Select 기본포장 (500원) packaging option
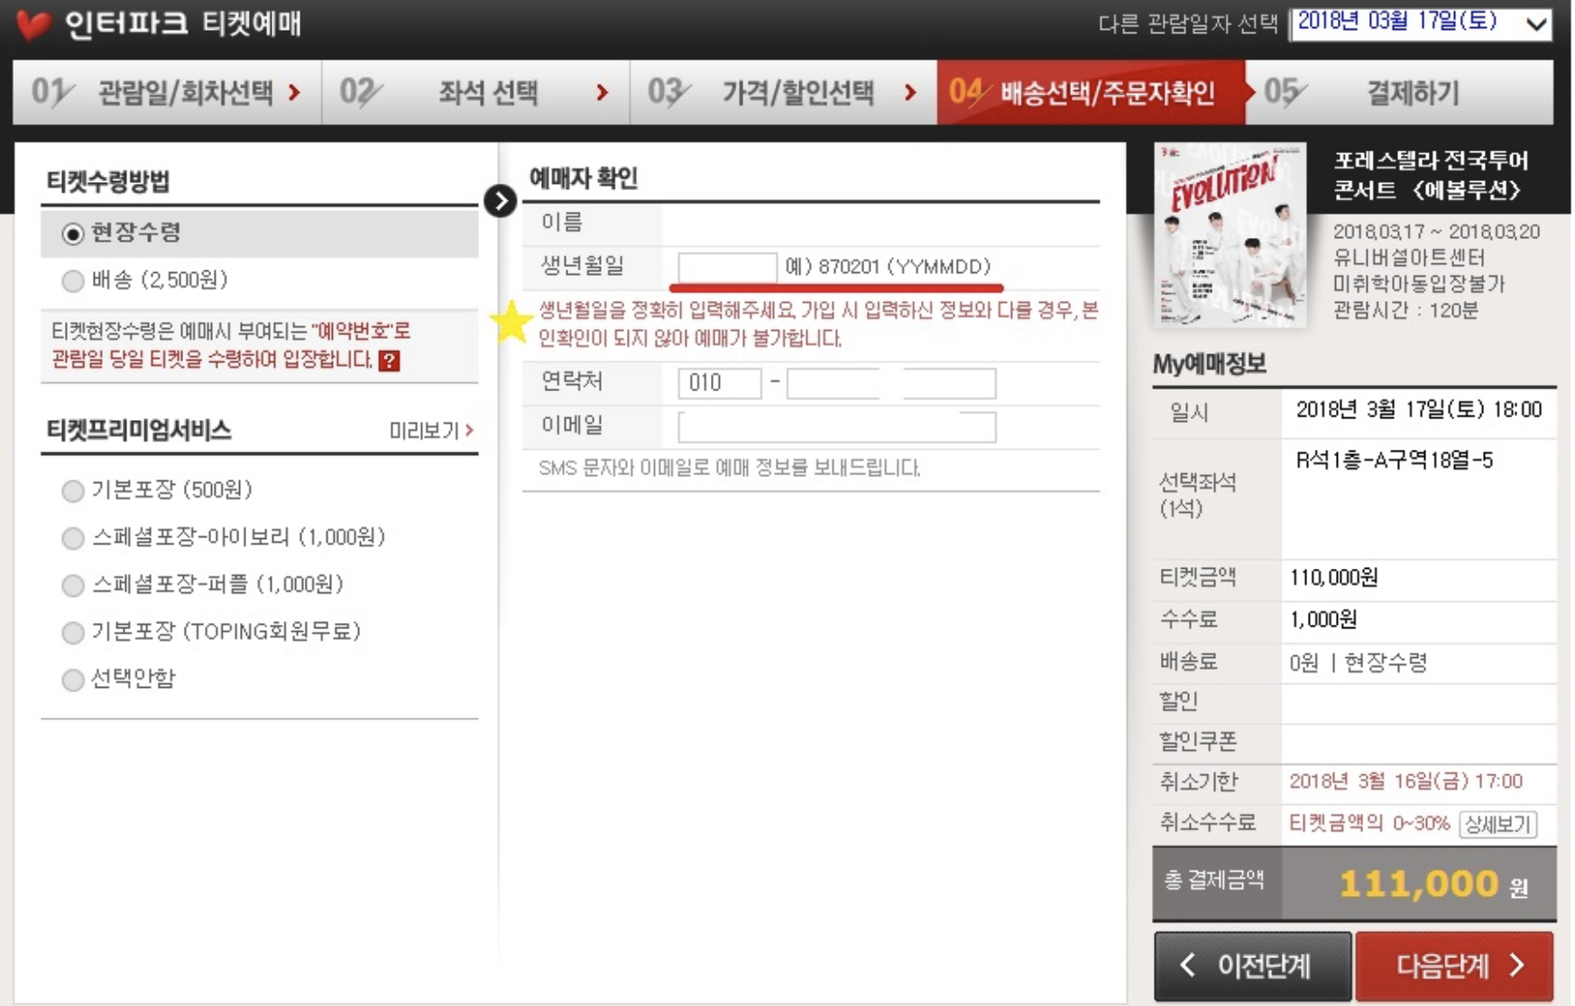The image size is (1575, 1006). pos(71,490)
